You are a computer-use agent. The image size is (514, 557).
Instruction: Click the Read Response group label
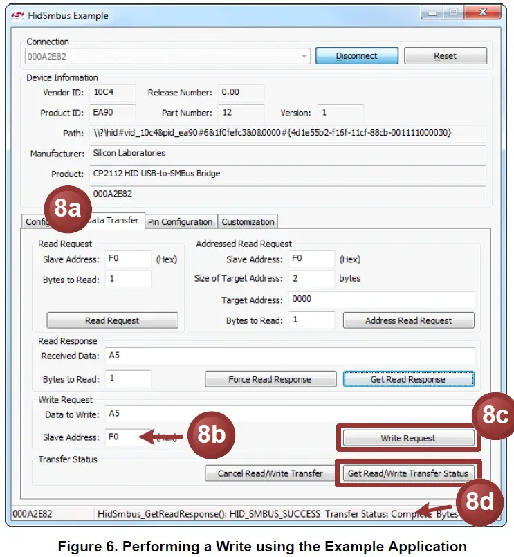point(68,341)
